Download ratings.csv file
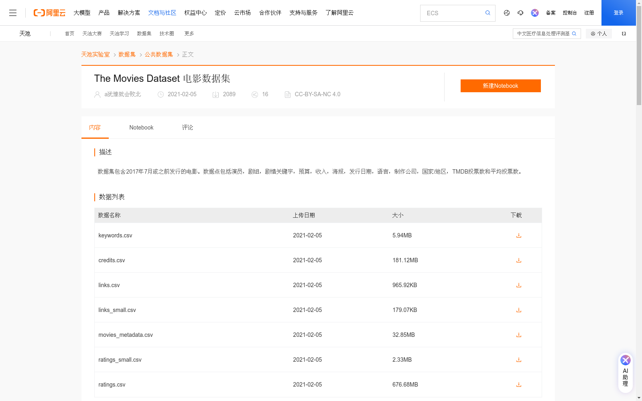 519,385
